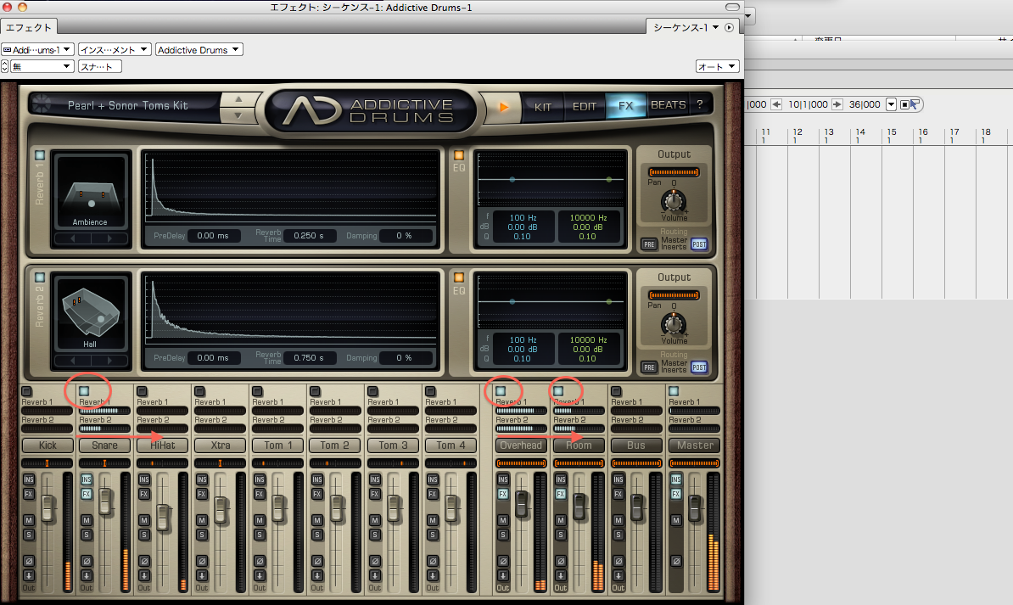Click the Overhead channel name button

[521, 445]
